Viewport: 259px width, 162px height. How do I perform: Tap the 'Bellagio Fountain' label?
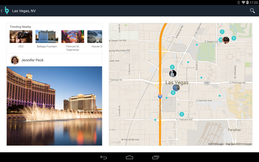[x=47, y=47]
